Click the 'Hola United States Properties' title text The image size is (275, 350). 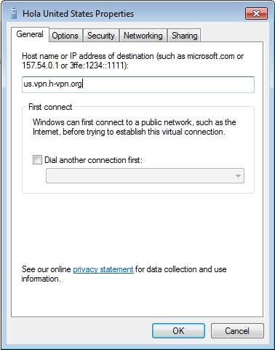[78, 14]
